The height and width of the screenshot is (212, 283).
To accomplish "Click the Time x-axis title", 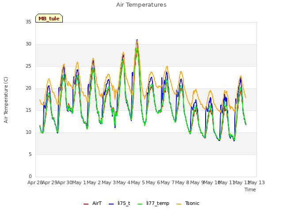I will [x=250, y=189].
